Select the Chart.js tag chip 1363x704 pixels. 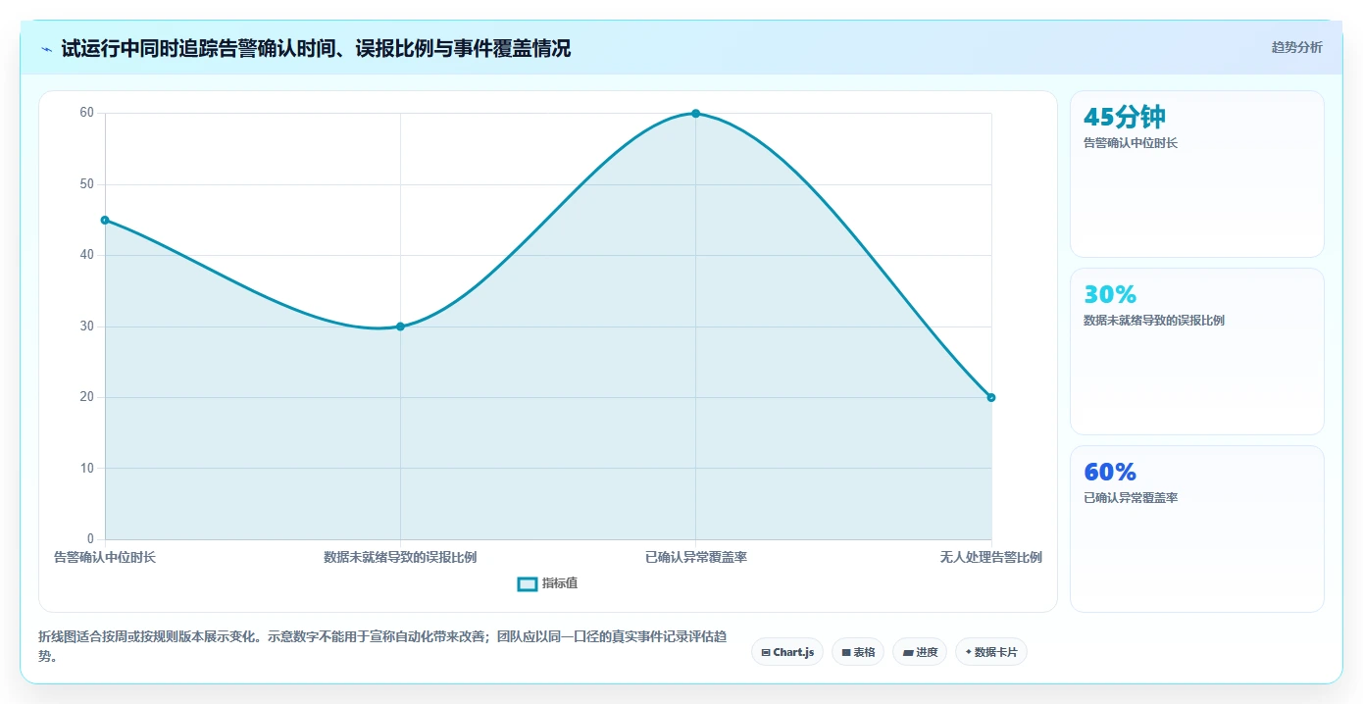787,652
